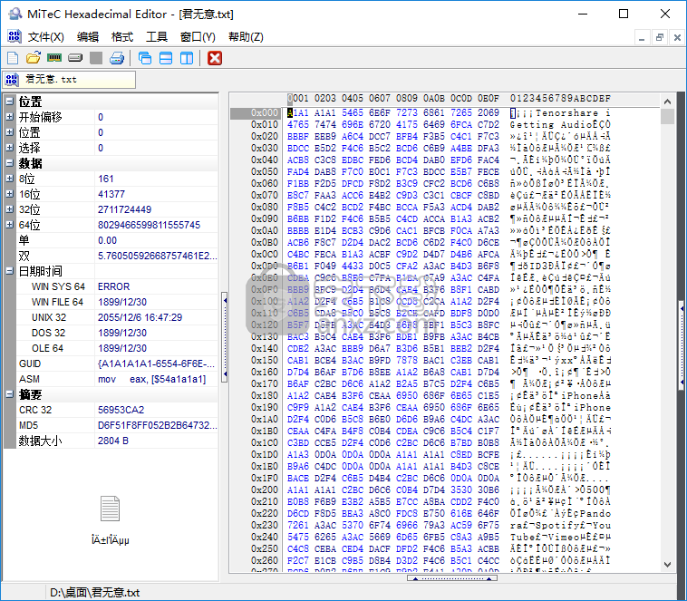Click the green memory chip toolbar icon
The width and height of the screenshot is (687, 601).
coord(54,58)
